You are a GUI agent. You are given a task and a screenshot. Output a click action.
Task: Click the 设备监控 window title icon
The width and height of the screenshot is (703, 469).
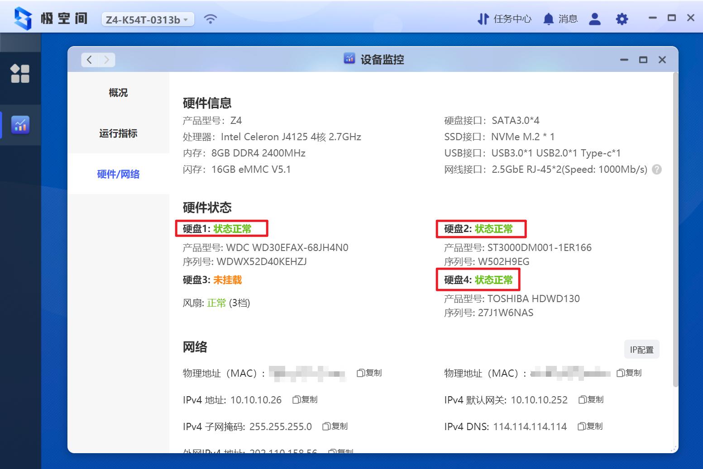[349, 59]
